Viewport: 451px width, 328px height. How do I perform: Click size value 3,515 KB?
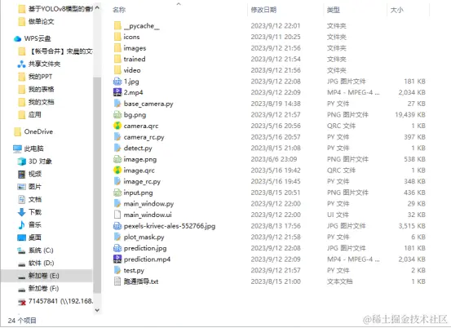pyautogui.click(x=412, y=226)
